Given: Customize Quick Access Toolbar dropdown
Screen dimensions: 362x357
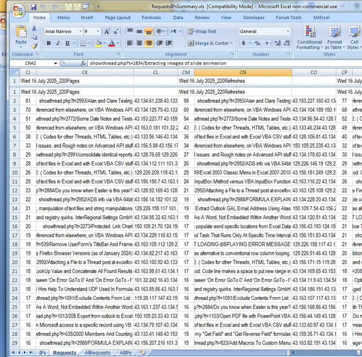Looking at the screenshot, I should pos(98,7).
